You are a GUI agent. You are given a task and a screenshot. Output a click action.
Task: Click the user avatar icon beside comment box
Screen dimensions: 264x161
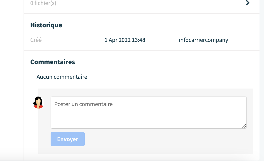coord(38,103)
